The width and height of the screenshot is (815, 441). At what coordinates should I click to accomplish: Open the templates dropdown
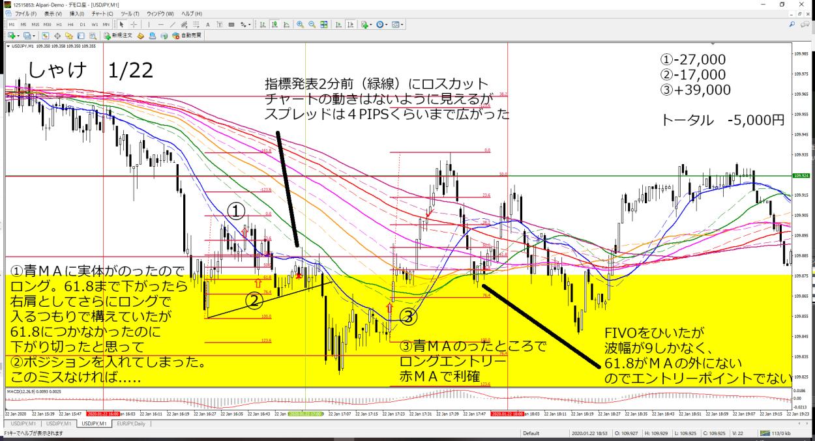[398, 24]
